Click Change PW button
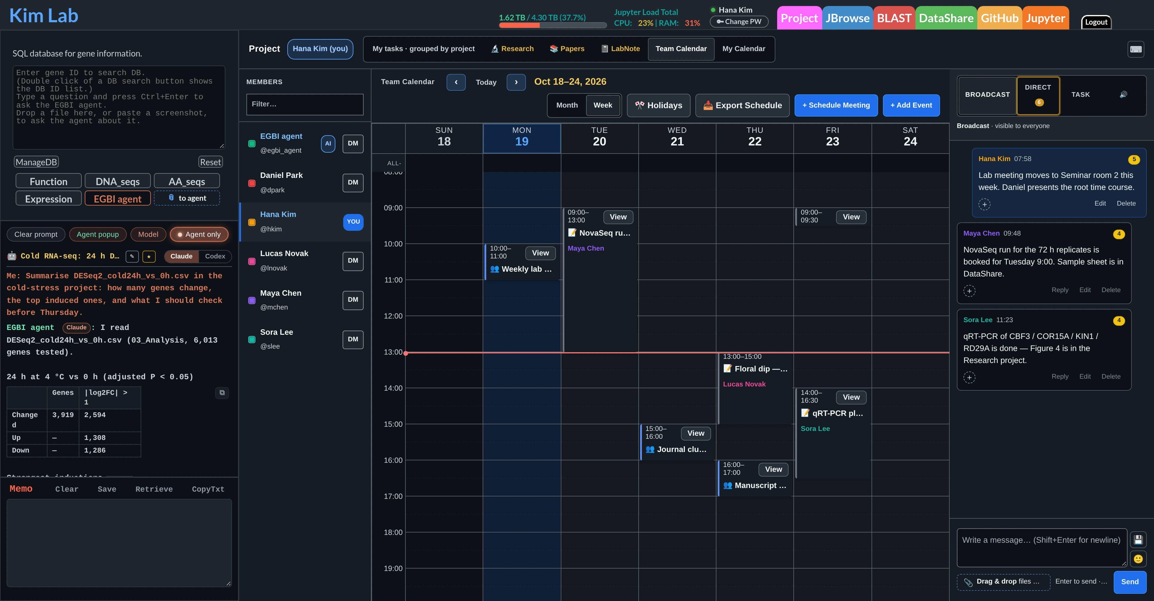Screen dimensions: 1154x601 [739, 22]
